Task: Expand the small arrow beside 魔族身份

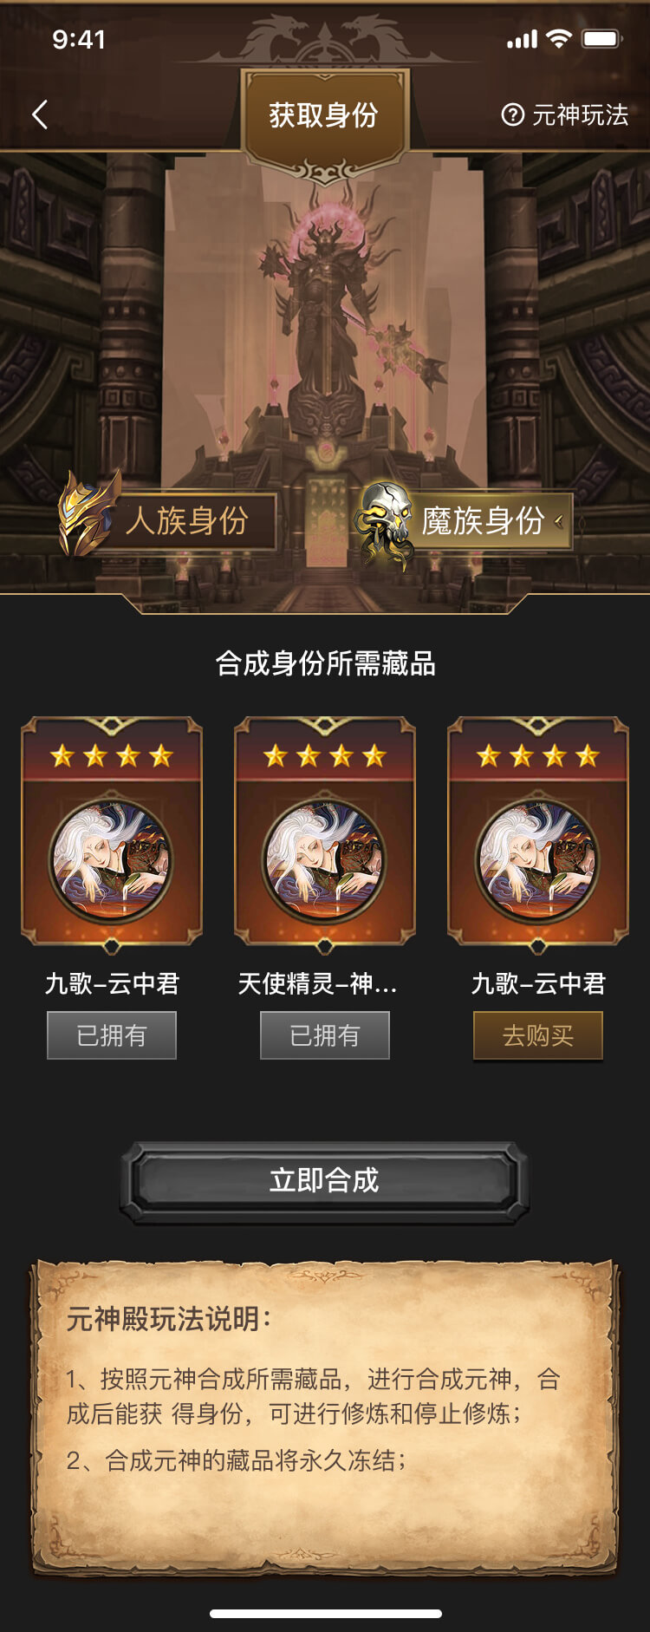Action: point(559,521)
